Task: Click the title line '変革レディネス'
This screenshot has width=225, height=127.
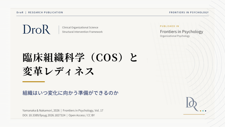Action: point(58,71)
